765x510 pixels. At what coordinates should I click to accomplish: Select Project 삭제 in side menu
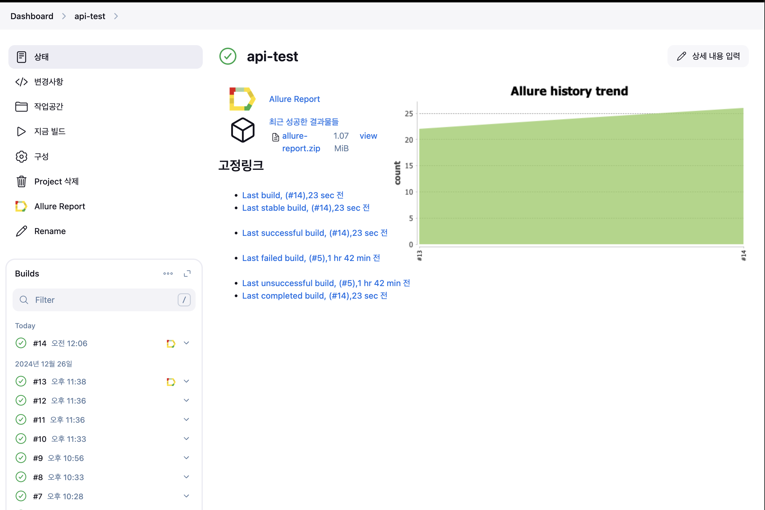[x=106, y=181]
